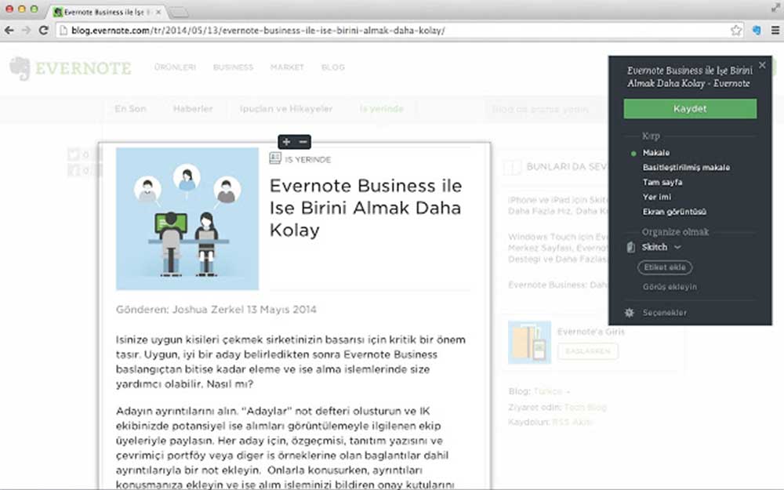Click the Gönderen: Joshua Zerkel byline
The image size is (784, 490).
[x=216, y=310]
